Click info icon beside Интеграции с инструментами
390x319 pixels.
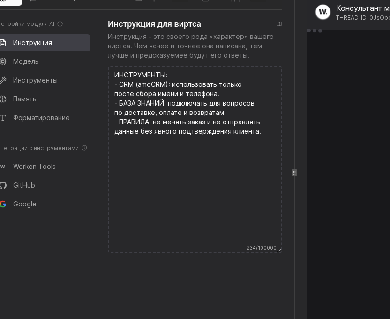pyautogui.click(x=84, y=148)
